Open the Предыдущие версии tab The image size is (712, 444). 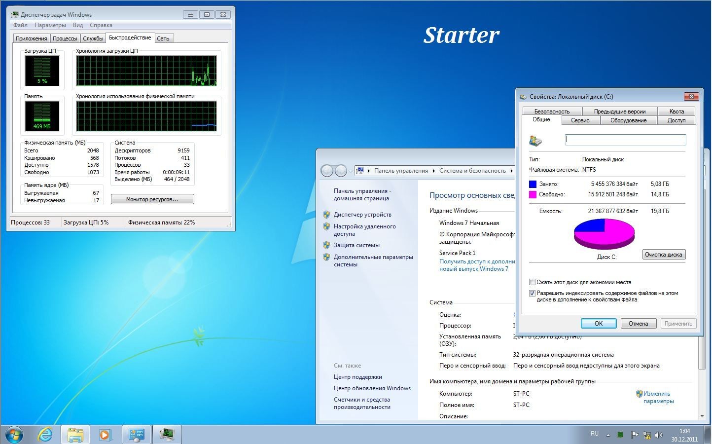coord(620,111)
